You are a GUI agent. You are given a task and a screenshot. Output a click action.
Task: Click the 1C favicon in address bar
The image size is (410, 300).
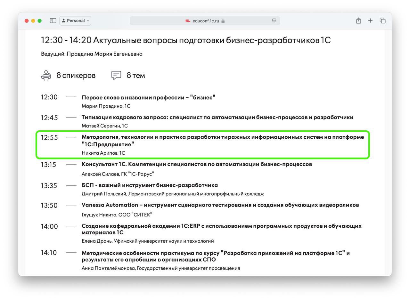coord(188,21)
